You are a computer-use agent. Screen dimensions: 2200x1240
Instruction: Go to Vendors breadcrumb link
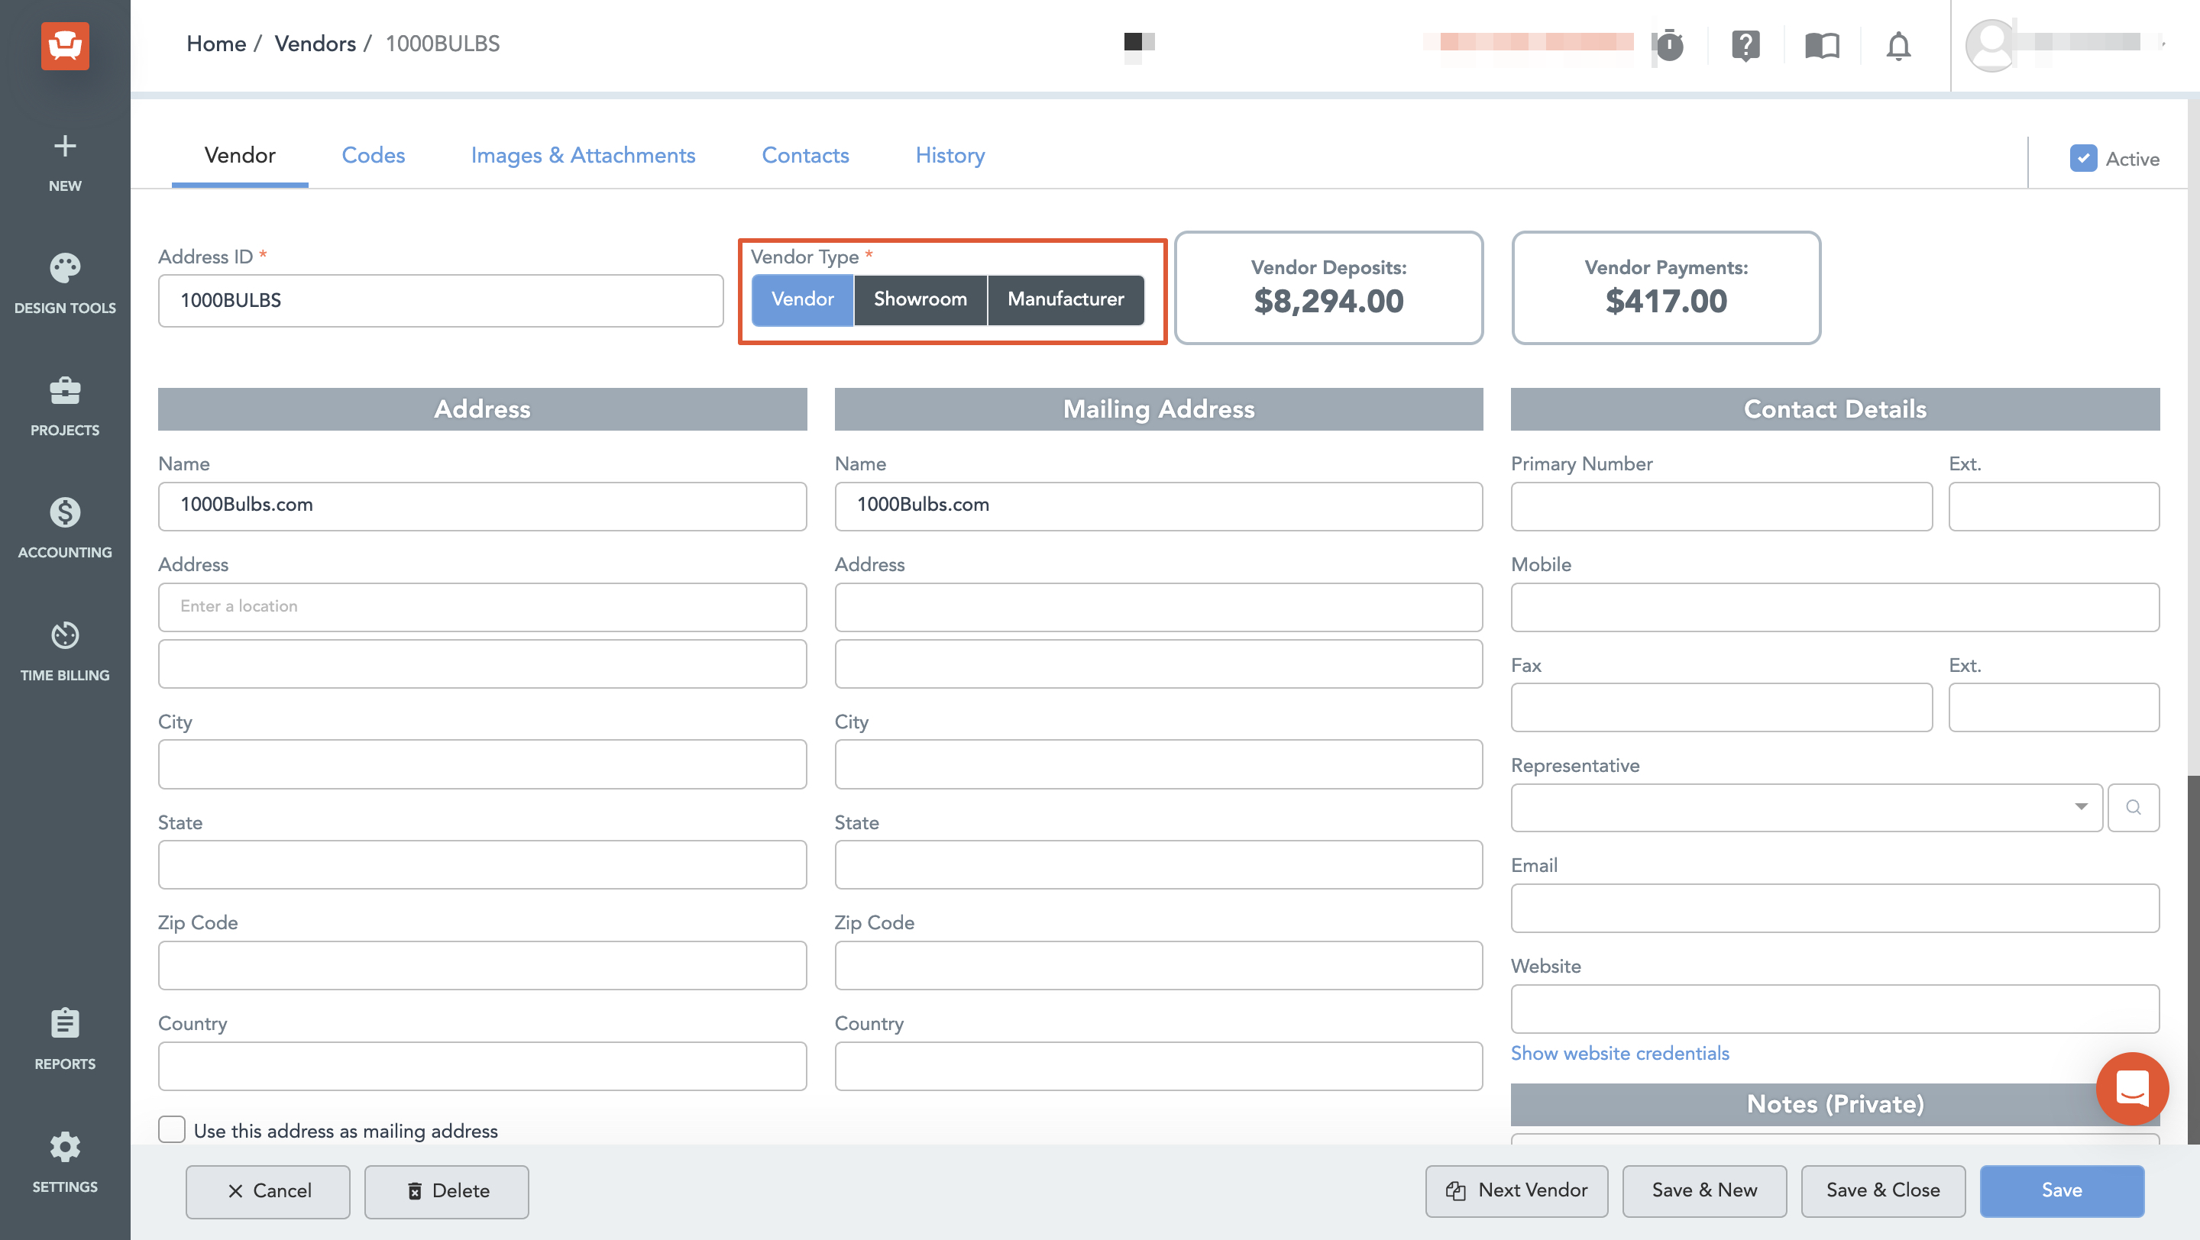314,44
